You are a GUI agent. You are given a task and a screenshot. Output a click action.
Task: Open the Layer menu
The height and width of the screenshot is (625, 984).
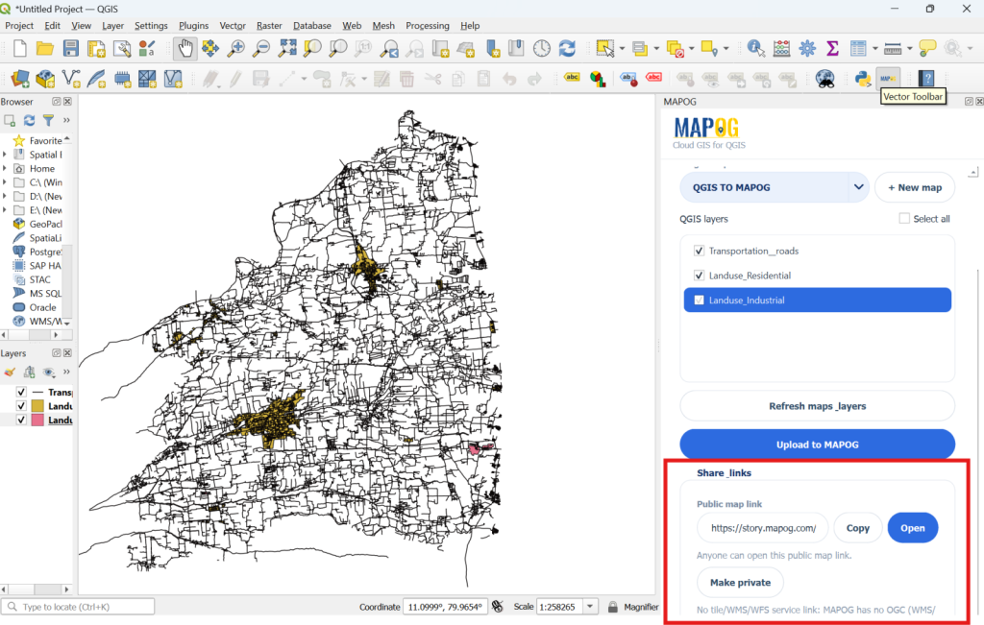113,26
